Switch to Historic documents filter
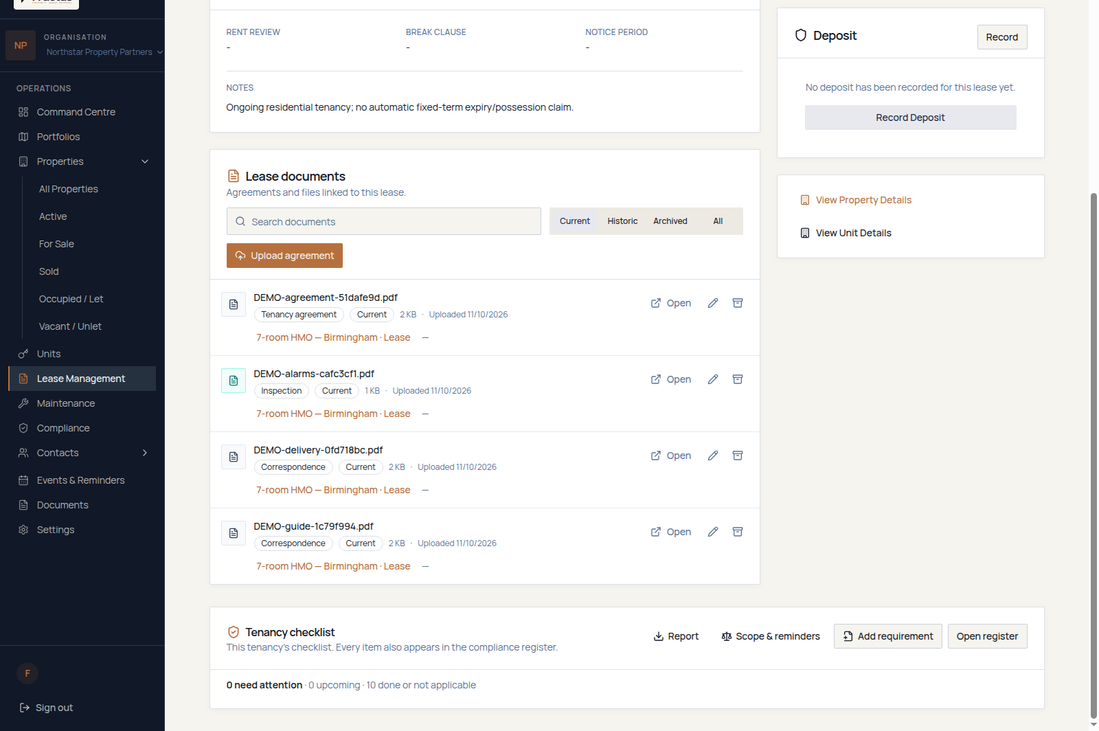Image resolution: width=1099 pixels, height=731 pixels. (622, 221)
